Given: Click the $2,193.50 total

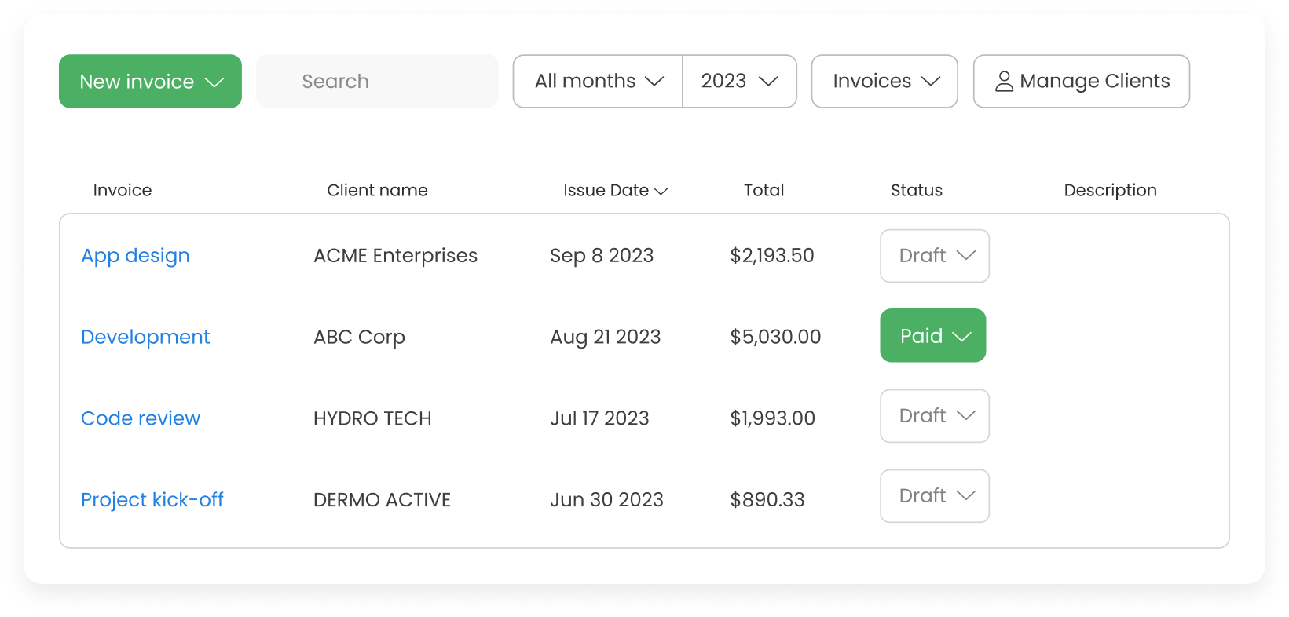Looking at the screenshot, I should (772, 256).
